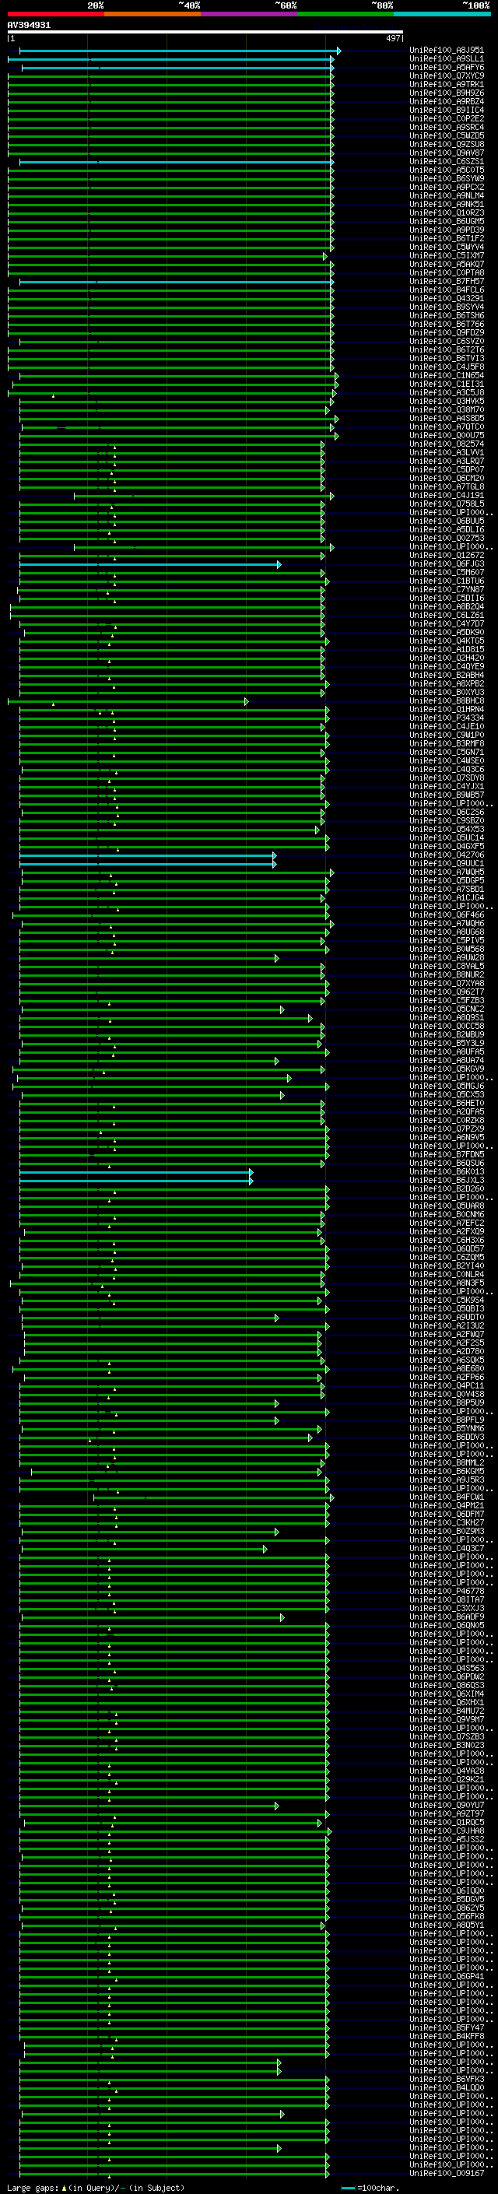Click the cyan alignment bar for Q9UUC1

[x=147, y=864]
